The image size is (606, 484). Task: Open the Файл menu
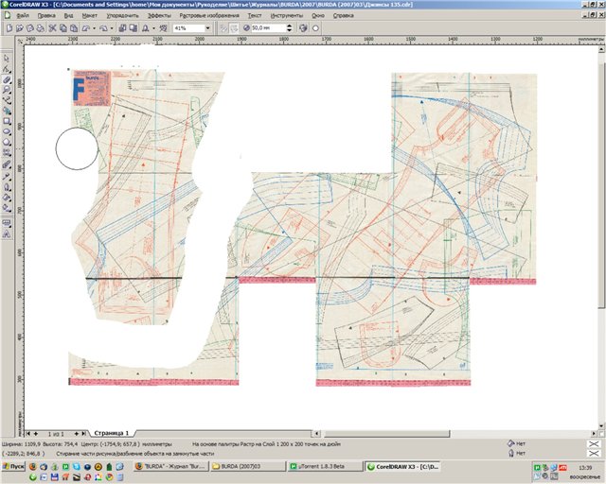22,17
